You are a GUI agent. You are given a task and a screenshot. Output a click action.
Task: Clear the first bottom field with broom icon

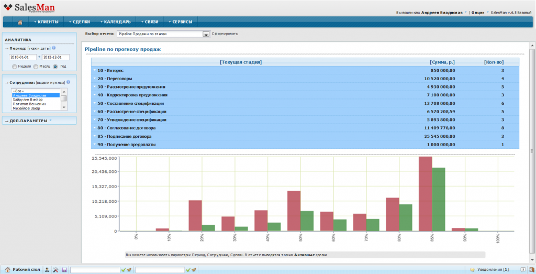point(129,270)
